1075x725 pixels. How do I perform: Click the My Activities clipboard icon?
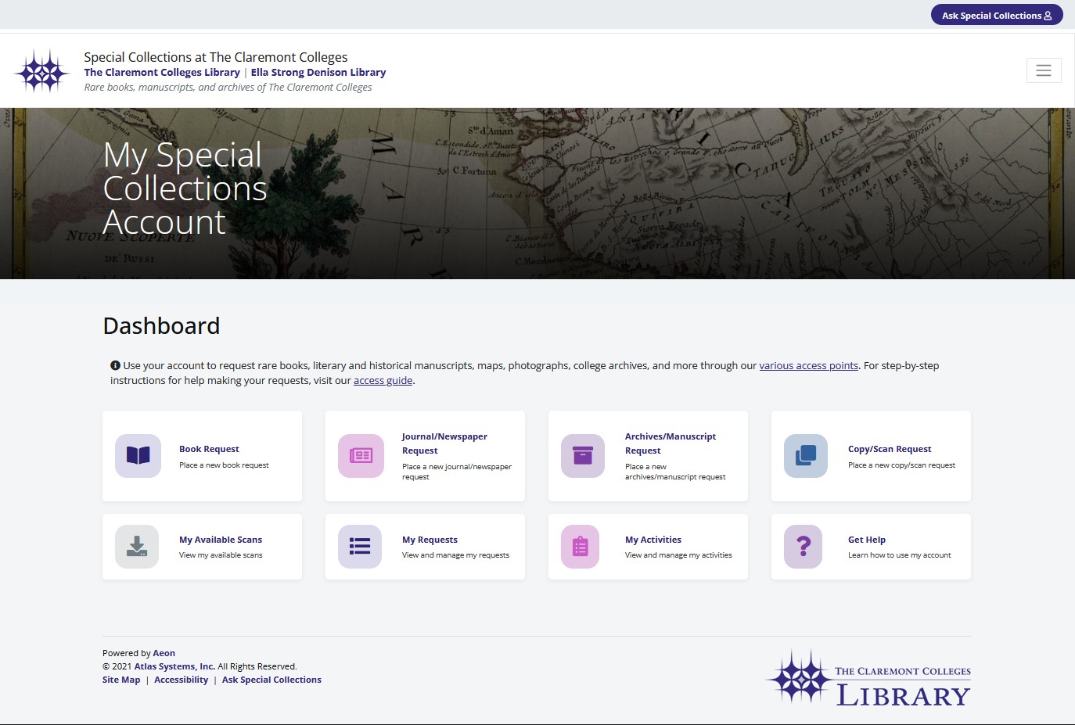tap(582, 547)
